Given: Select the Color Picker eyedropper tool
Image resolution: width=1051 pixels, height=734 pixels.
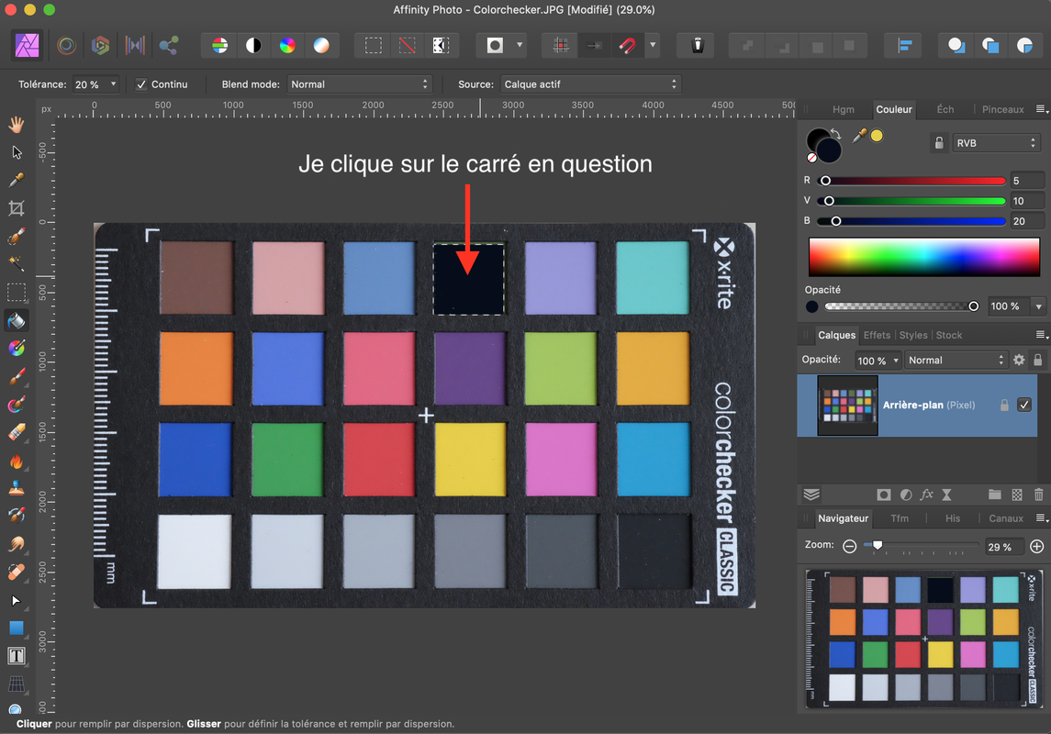Looking at the screenshot, I should (17, 180).
